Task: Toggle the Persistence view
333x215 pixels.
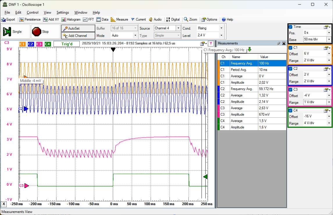Action: tap(30, 19)
